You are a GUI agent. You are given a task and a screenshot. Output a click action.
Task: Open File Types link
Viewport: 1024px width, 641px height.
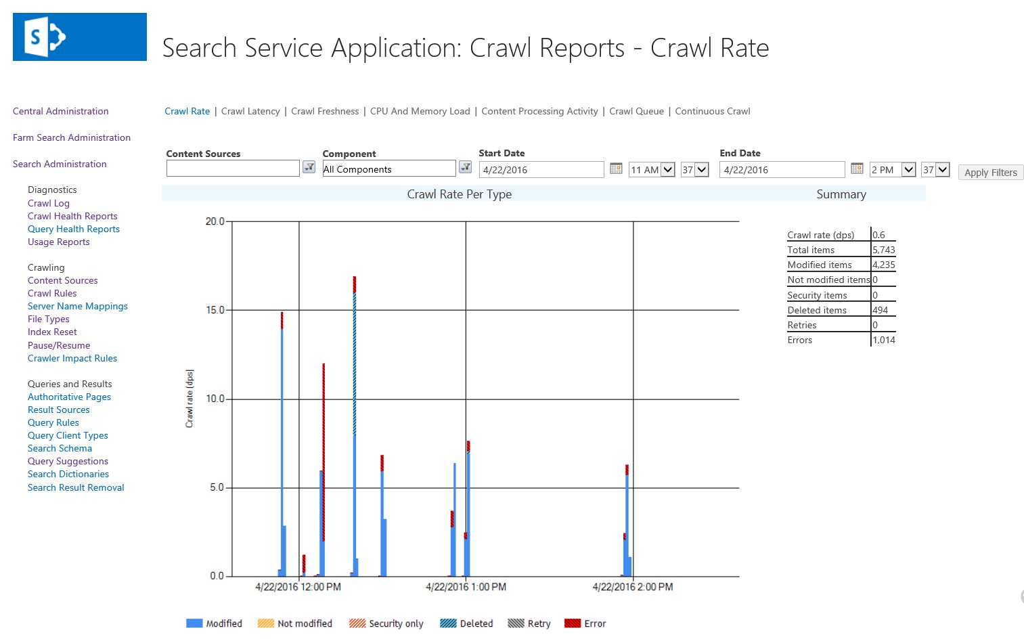coord(49,319)
